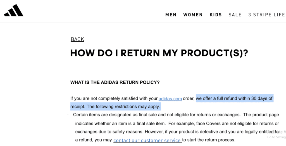The width and height of the screenshot is (286, 146).
Task: Click the to start the return process text
Action: click(x=209, y=140)
